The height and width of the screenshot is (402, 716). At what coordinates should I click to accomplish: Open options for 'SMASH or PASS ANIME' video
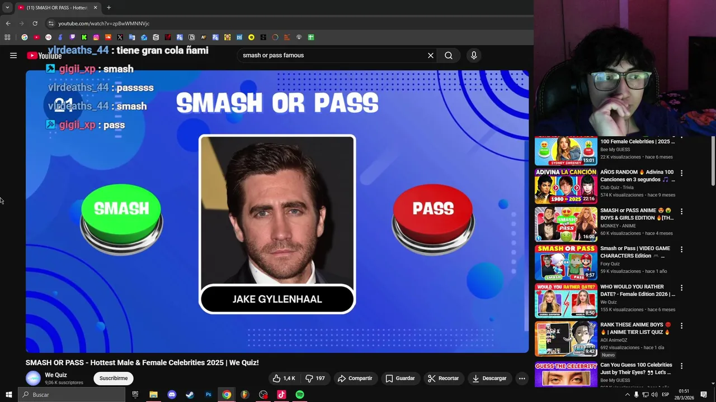681,212
